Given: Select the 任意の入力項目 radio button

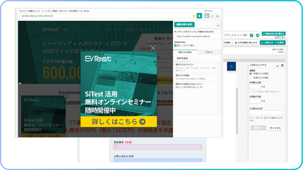Looking at the screenshot, I should 251,74.
